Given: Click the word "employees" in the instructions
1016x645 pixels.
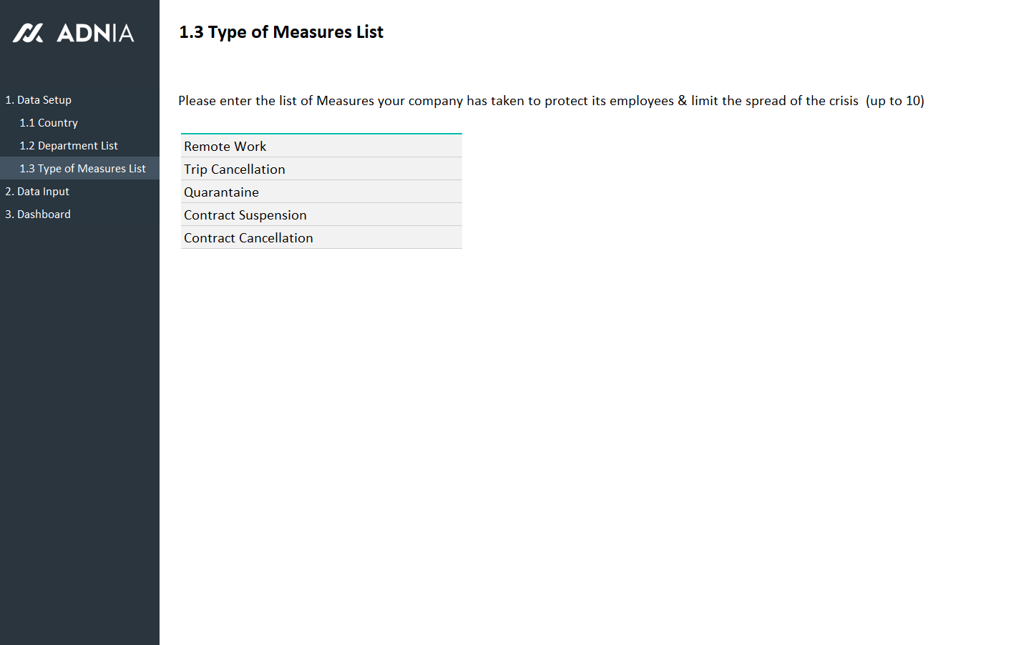Looking at the screenshot, I should [x=641, y=101].
